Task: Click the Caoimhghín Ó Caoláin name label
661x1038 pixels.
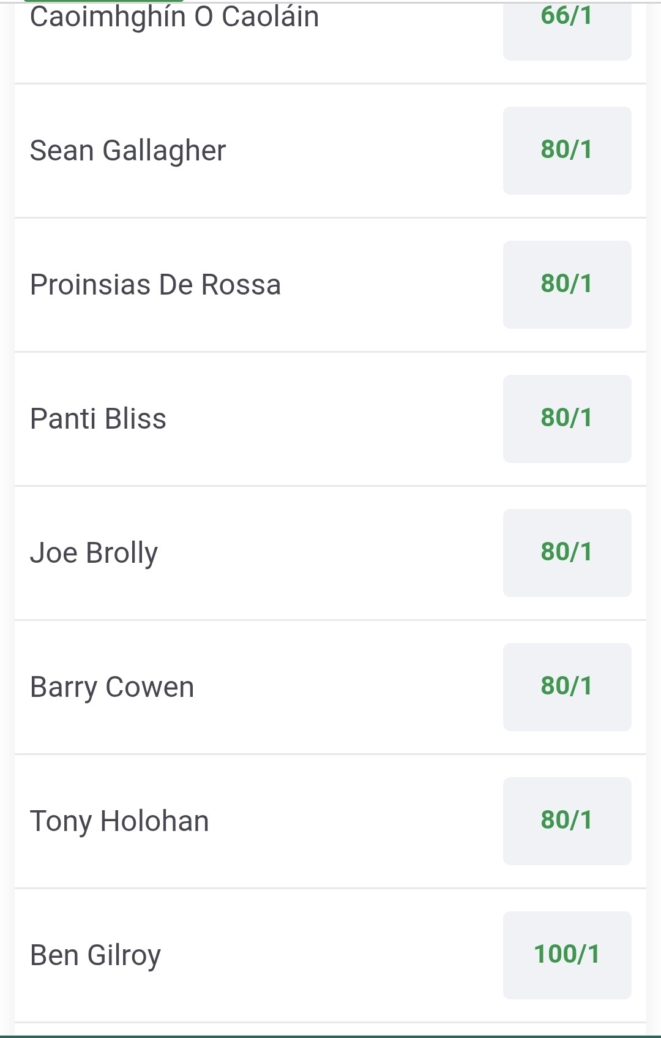Action: (174, 17)
